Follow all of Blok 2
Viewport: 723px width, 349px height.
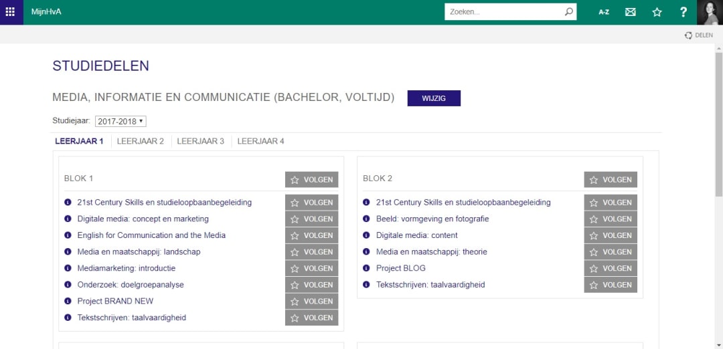[611, 180]
